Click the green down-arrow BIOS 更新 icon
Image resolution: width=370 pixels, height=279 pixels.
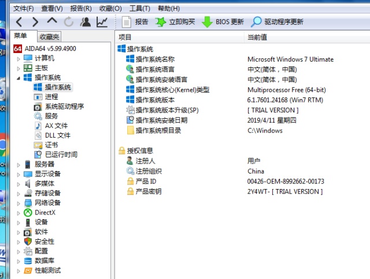[207, 22]
